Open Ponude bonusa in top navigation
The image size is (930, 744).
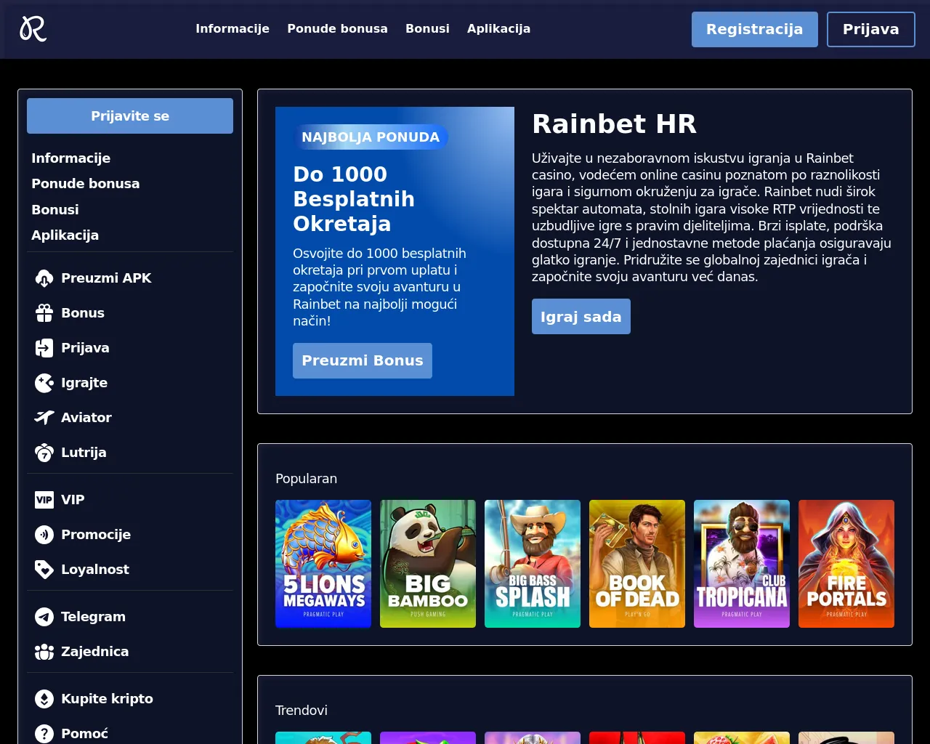pyautogui.click(x=337, y=29)
